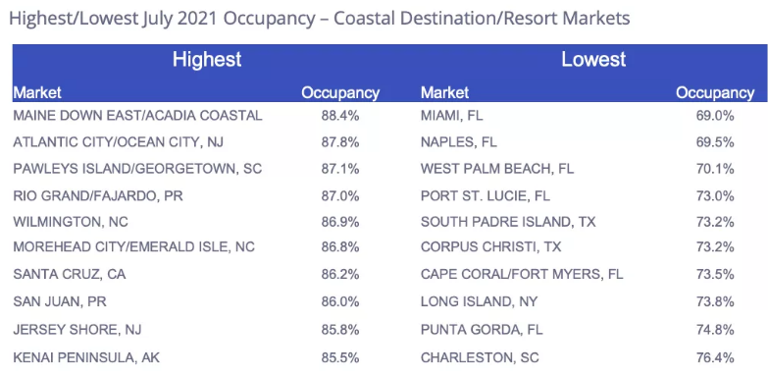Click Kenai Peninsula, AK market name

point(86,358)
